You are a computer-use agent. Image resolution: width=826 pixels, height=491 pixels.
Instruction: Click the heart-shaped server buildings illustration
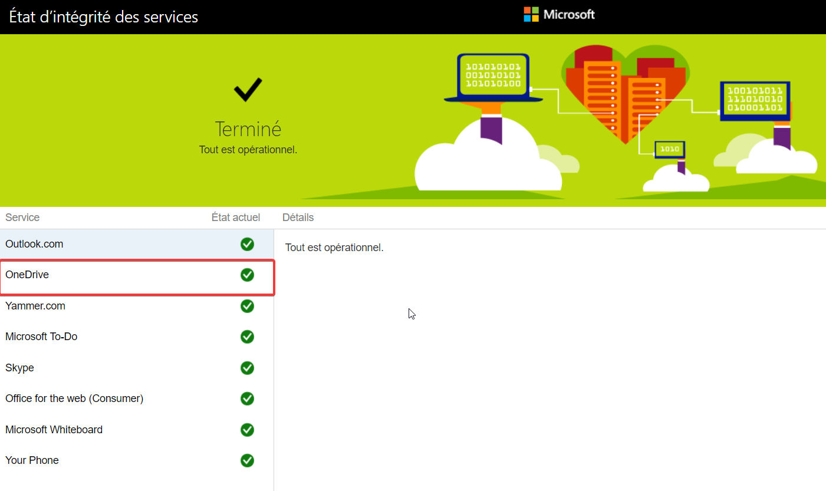click(625, 94)
